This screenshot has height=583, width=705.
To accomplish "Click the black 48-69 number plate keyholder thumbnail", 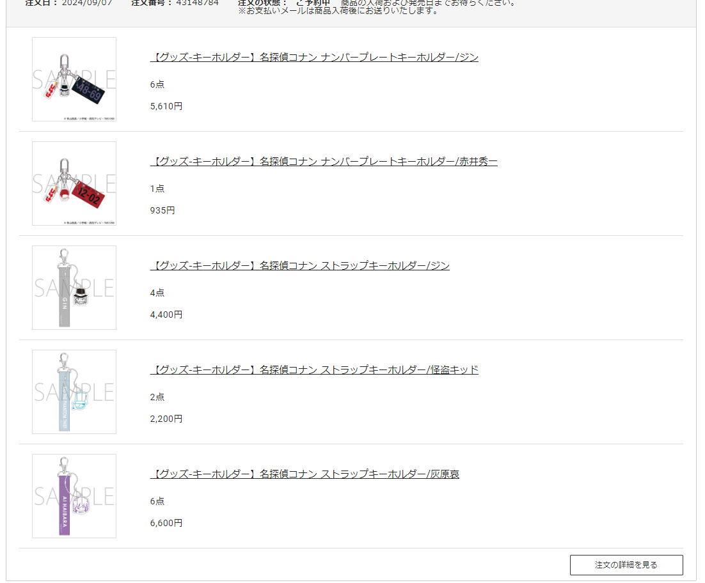I will (74, 79).
